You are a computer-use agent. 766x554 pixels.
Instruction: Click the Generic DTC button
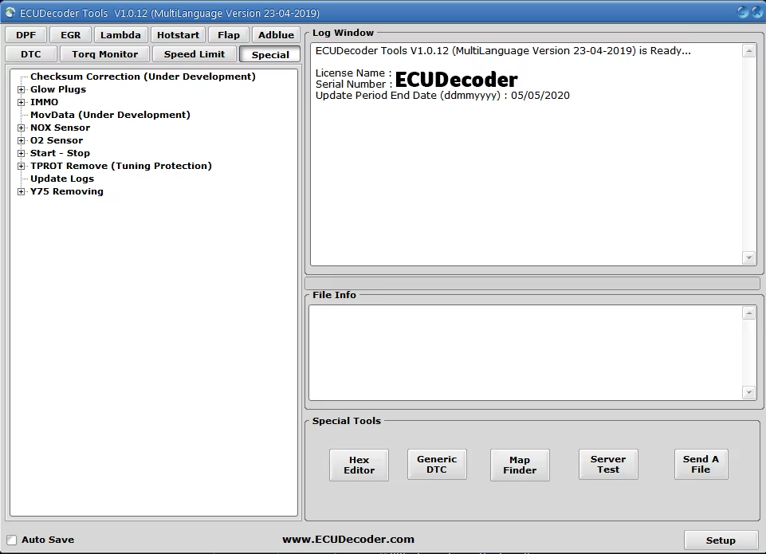point(437,464)
